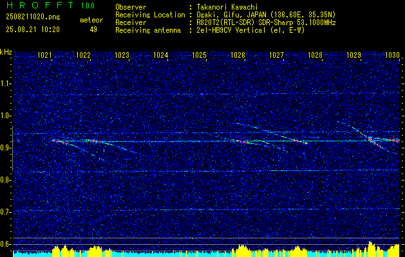The image size is (405, 257).
Task: Click the red meteor echo just before 1026
Action: coord(241,141)
